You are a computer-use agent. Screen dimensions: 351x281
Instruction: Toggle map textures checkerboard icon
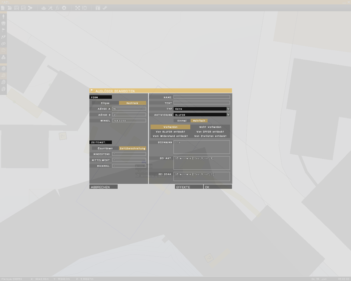click(x=78, y=8)
